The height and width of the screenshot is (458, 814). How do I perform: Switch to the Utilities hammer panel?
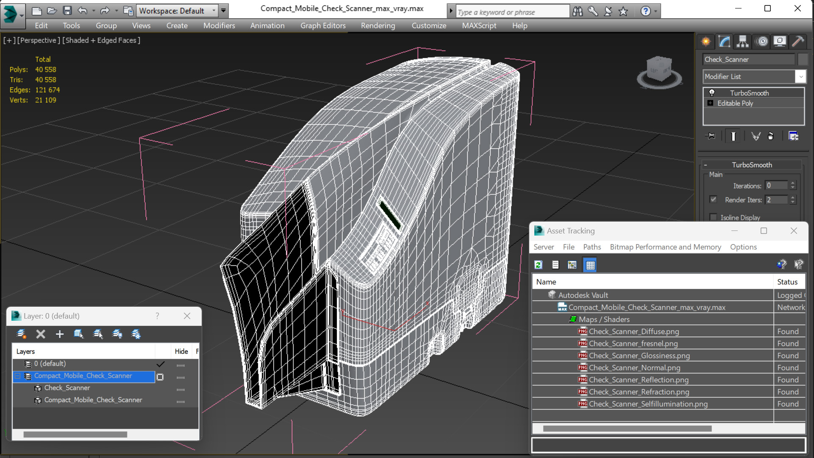798,41
